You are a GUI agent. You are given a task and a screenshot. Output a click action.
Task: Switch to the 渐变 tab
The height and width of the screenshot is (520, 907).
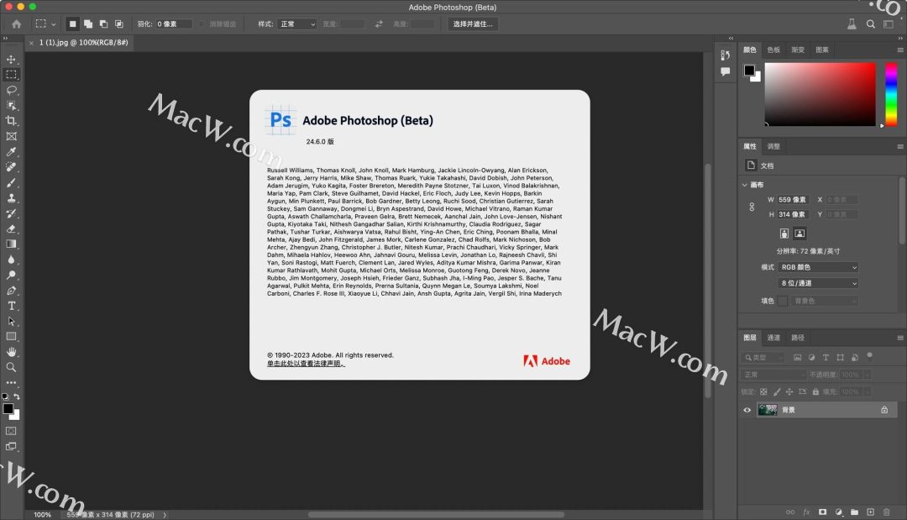[798, 50]
